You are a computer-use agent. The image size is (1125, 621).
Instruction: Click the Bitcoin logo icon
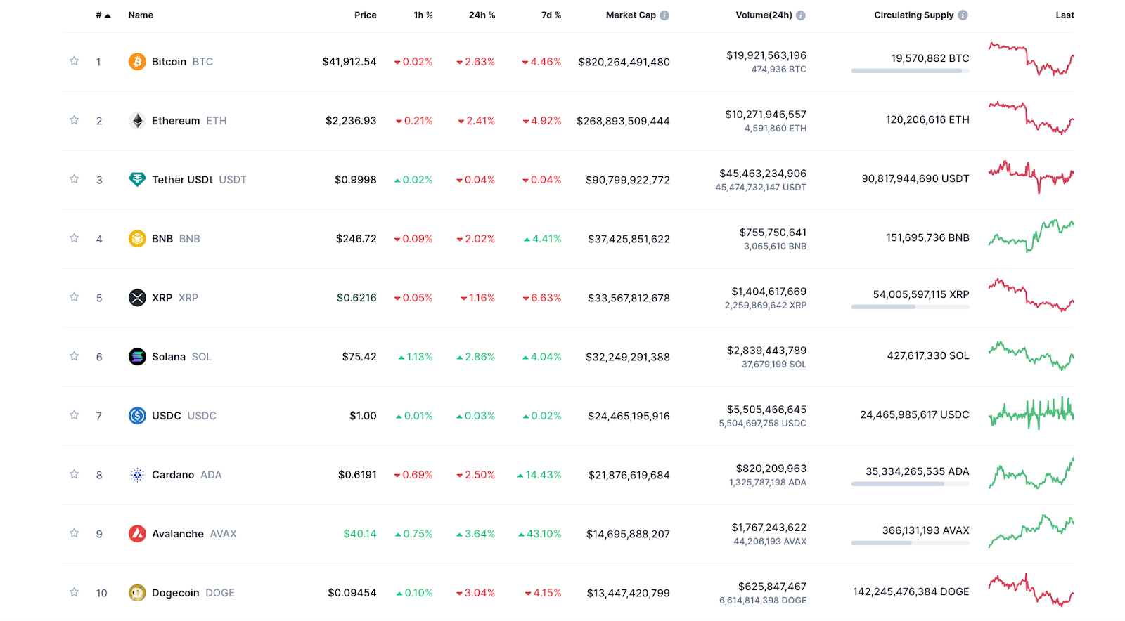pos(137,62)
